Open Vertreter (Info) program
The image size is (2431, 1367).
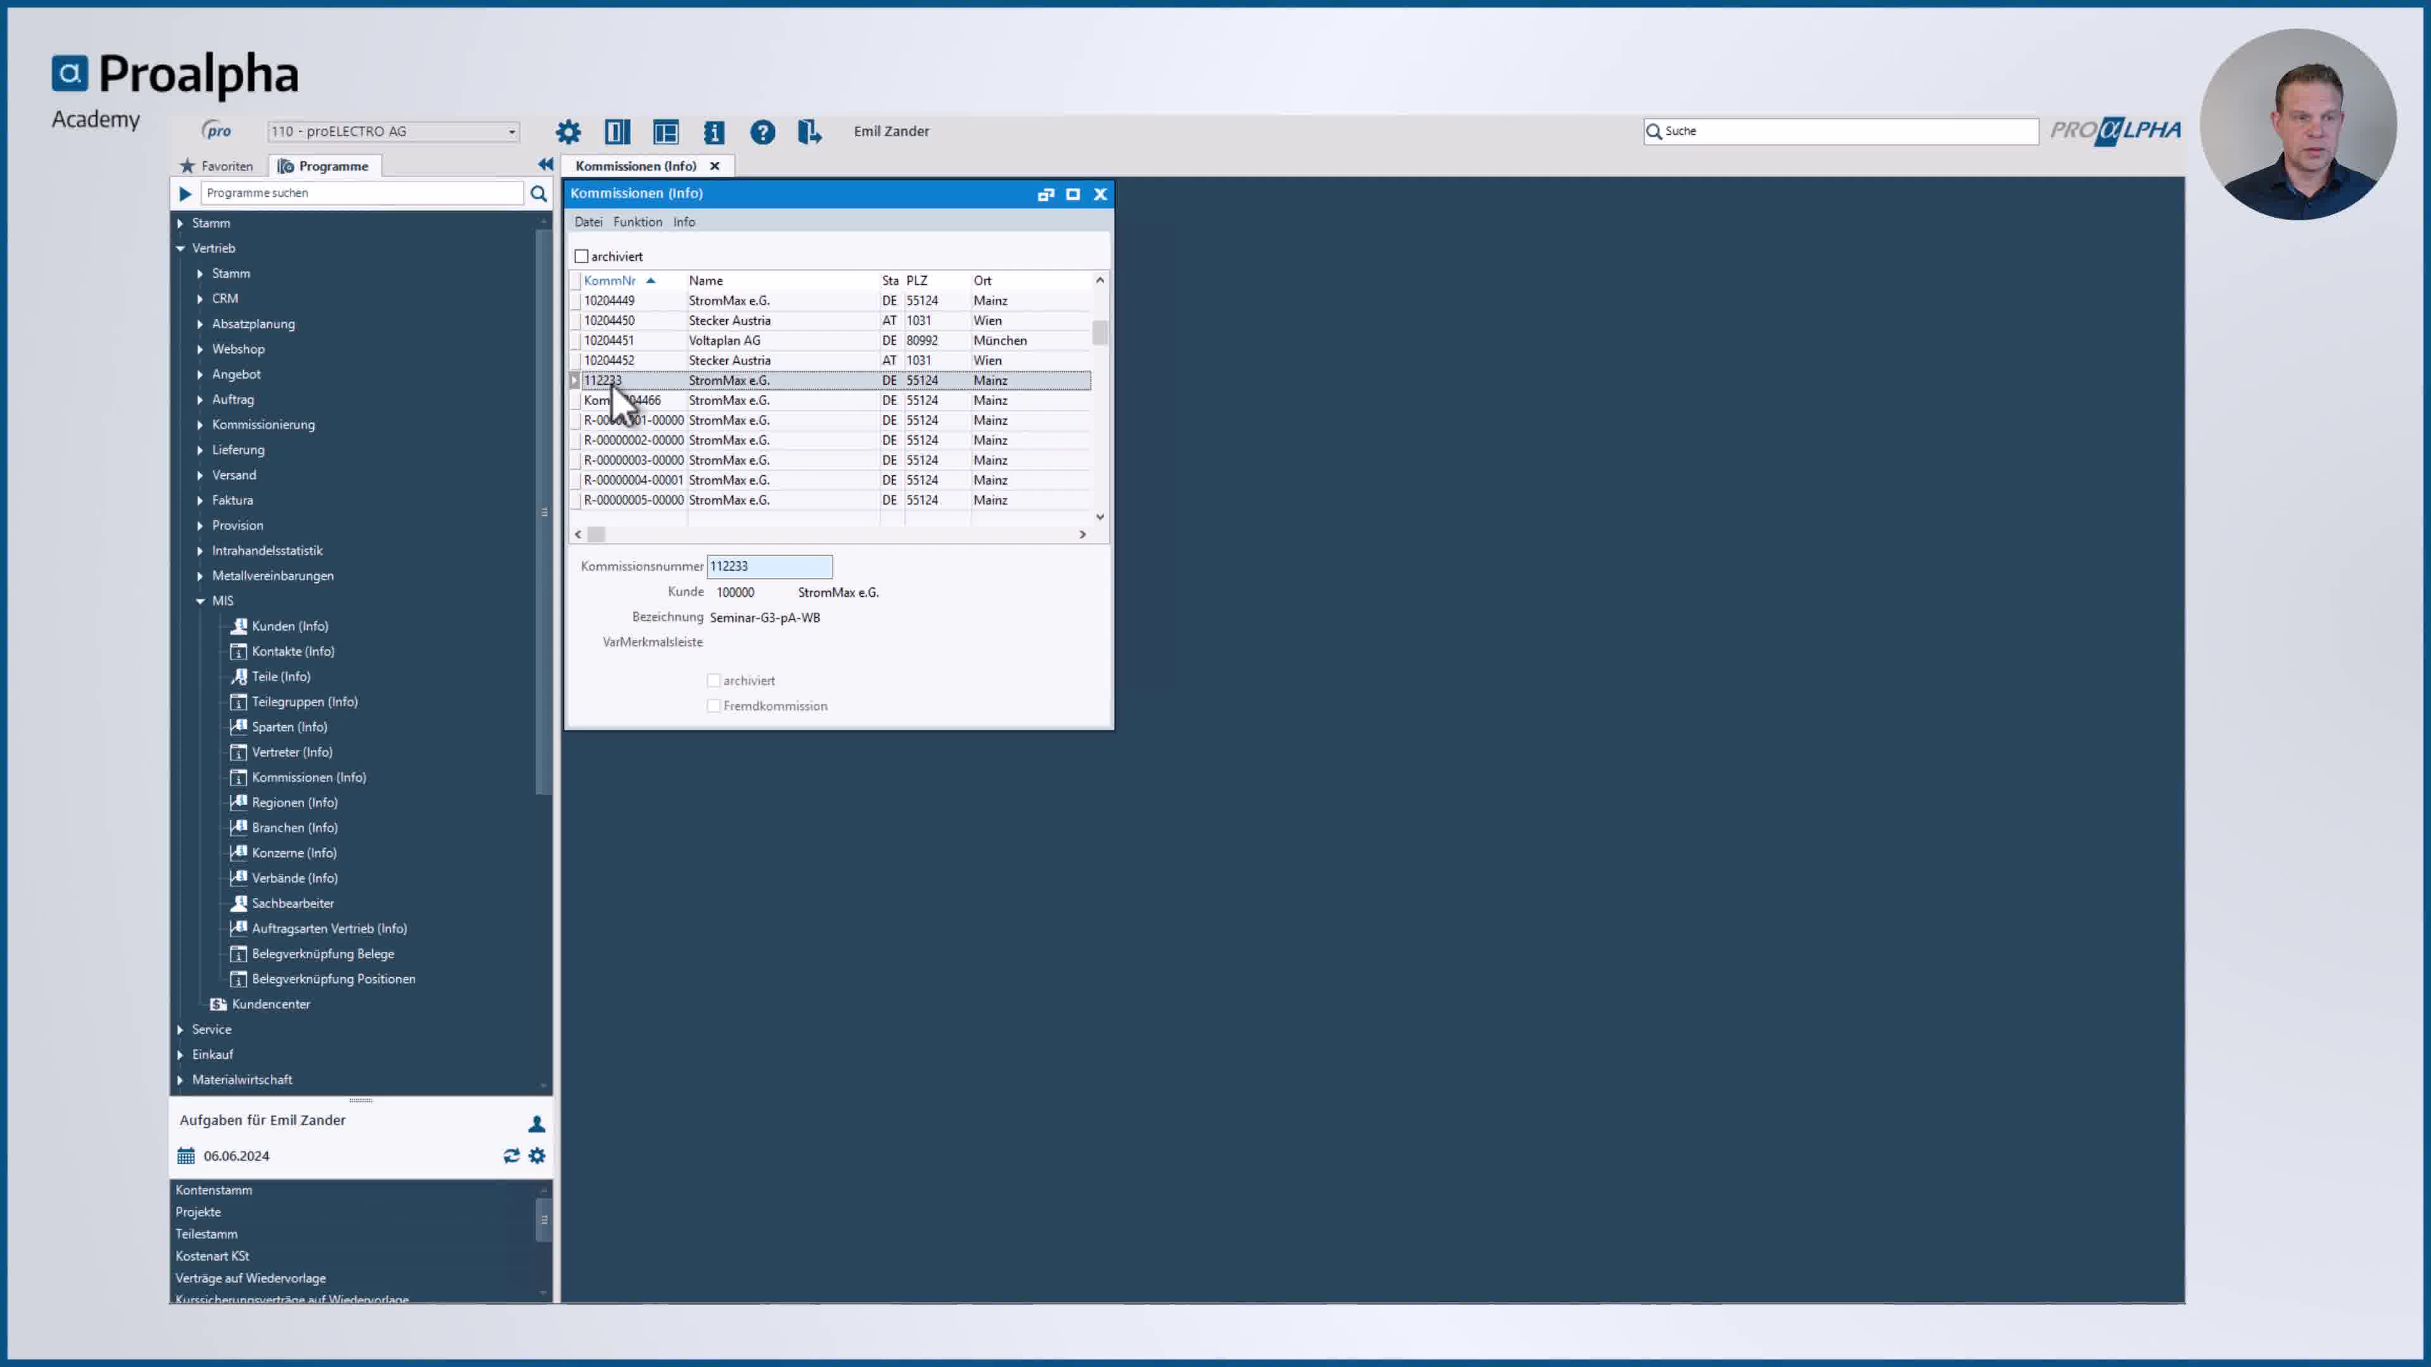[x=292, y=753]
